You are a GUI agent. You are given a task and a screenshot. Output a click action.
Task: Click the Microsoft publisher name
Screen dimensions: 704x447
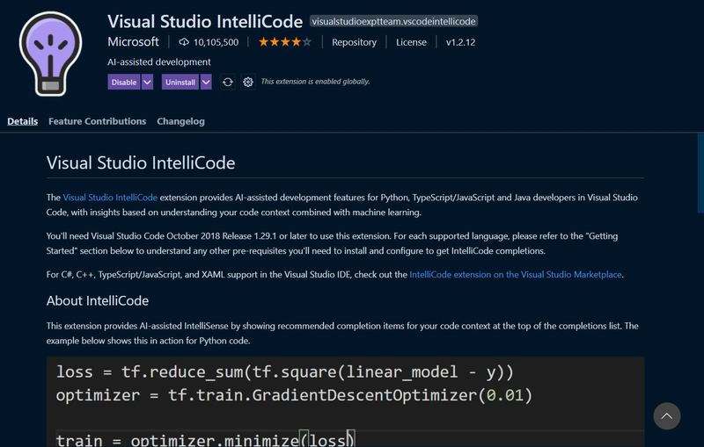point(133,42)
